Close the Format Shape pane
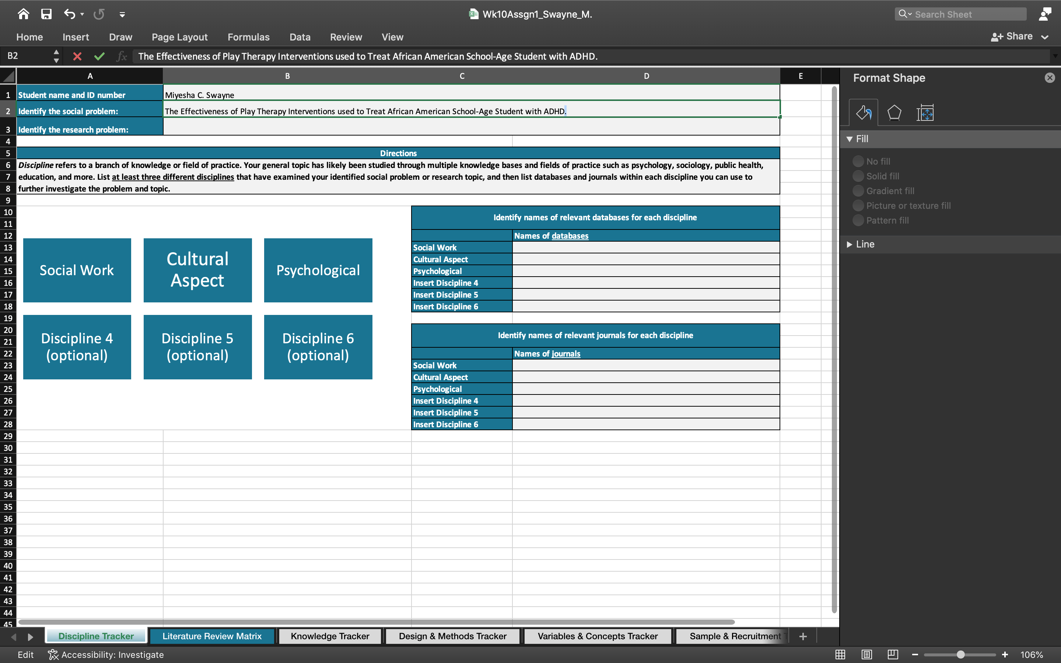Image resolution: width=1061 pixels, height=663 pixels. (x=1050, y=78)
